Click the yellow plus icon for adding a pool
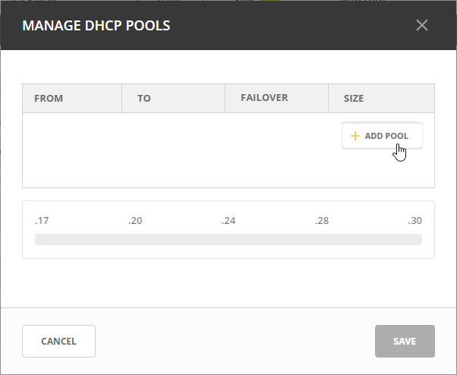This screenshot has height=375, width=457. (355, 136)
